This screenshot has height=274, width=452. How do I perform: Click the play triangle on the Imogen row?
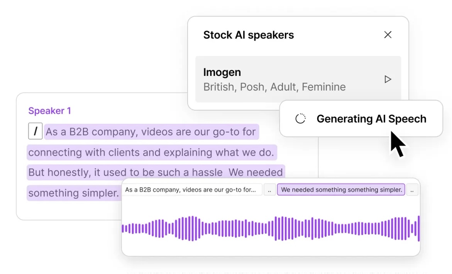click(x=388, y=79)
